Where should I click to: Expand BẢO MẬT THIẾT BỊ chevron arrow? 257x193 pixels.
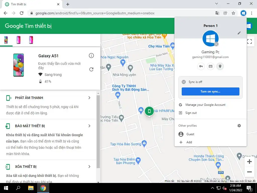pyautogui.click(x=89, y=126)
